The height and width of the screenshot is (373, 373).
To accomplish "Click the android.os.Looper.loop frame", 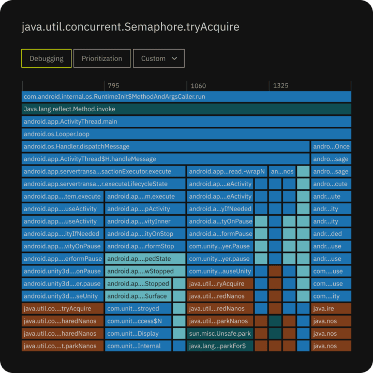I will coord(186,134).
